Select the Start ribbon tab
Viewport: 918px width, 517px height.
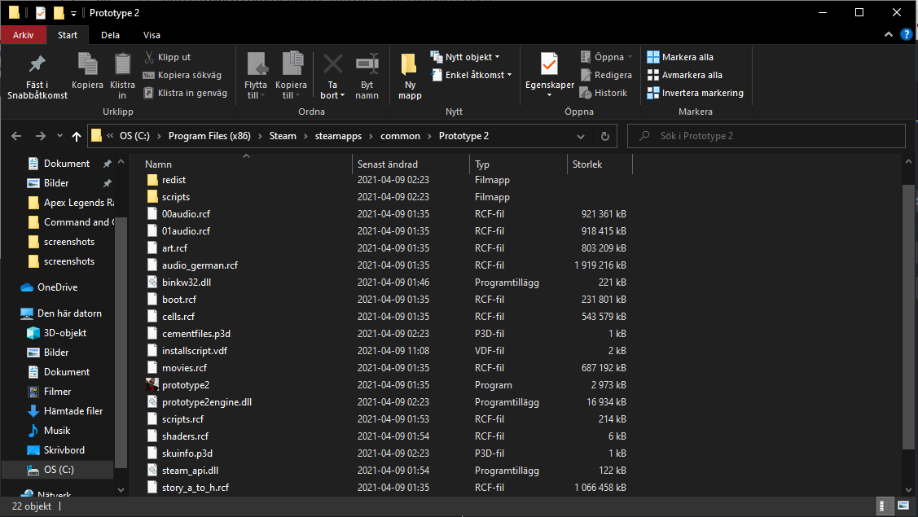(68, 35)
